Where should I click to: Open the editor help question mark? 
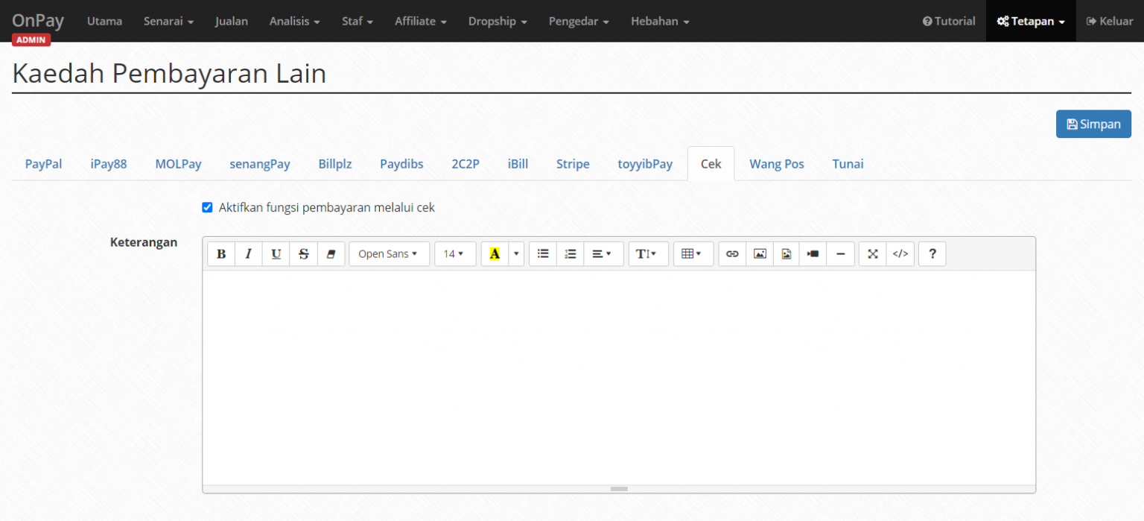932,254
